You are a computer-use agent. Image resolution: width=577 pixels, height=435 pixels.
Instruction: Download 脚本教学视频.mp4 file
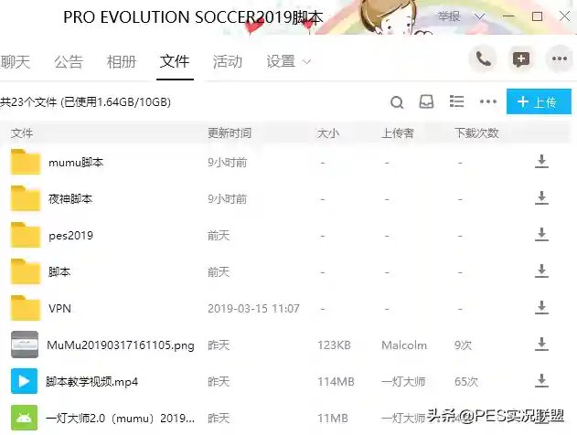pyautogui.click(x=541, y=380)
